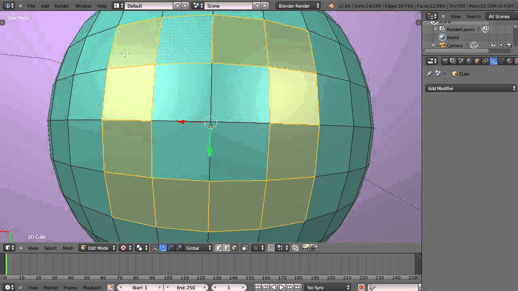Open the All Scenes outliner filter
This screenshot has width=518, height=291.
[502, 17]
